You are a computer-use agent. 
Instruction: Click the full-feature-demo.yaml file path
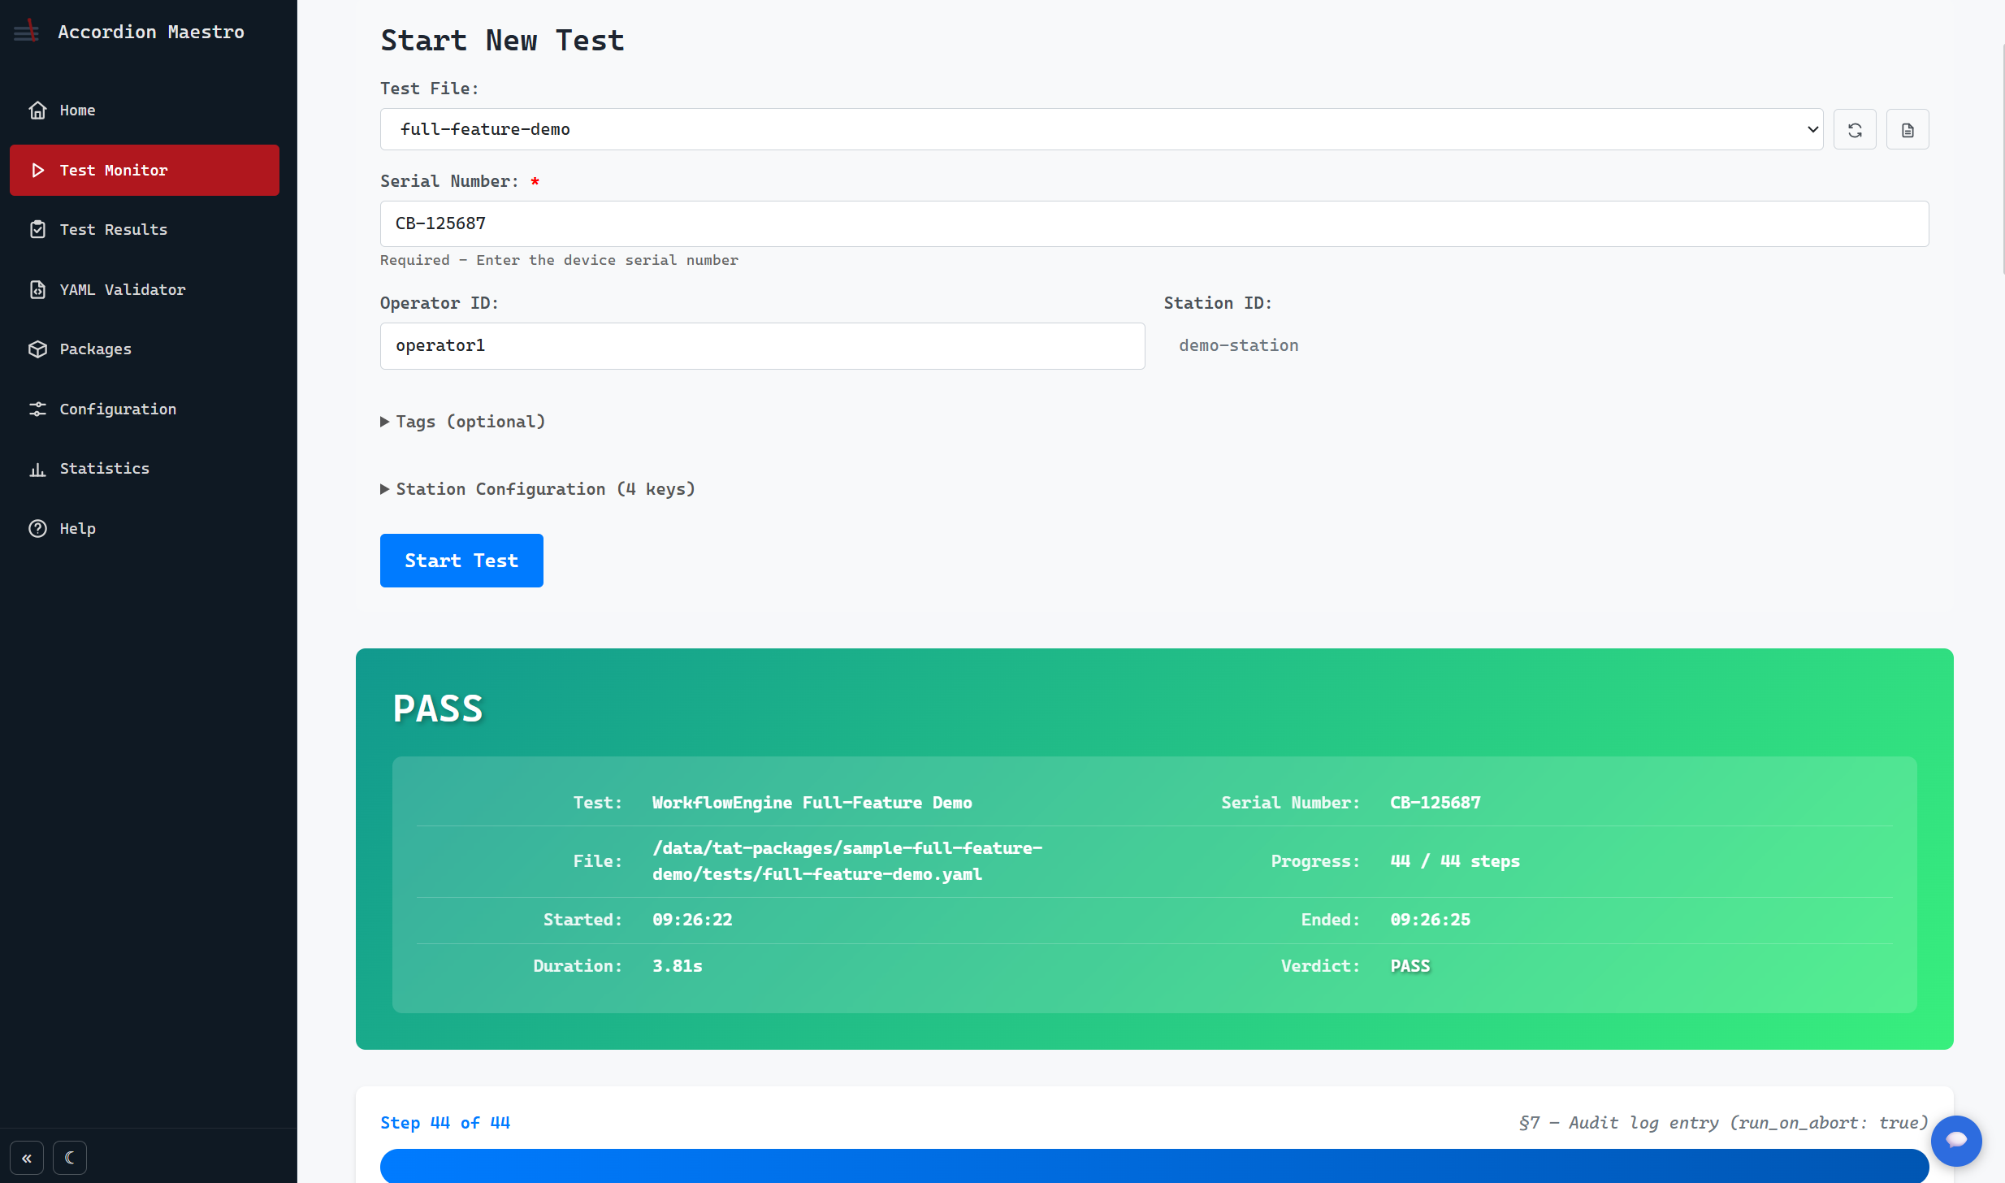(x=847, y=861)
